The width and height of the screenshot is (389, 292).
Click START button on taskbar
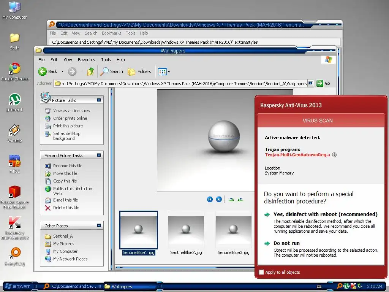pos(17,286)
